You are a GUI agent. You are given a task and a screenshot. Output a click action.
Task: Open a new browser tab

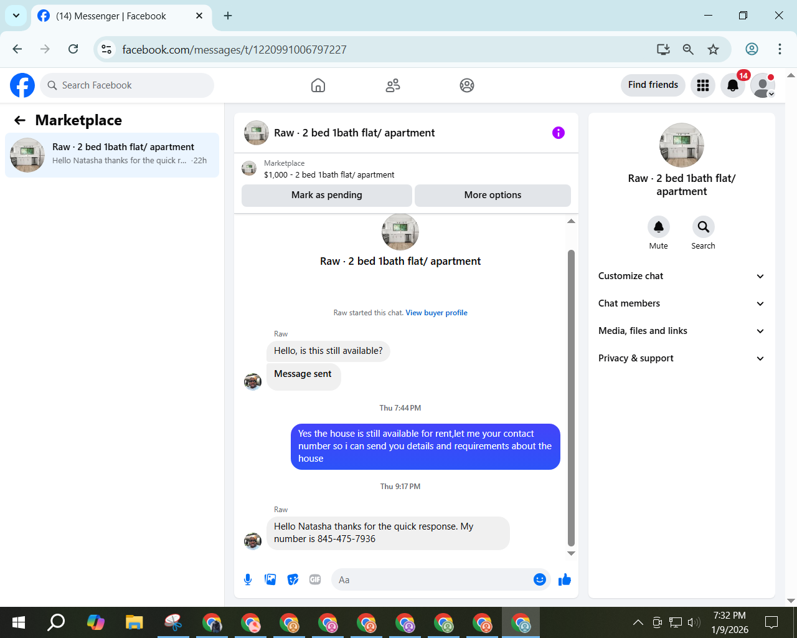228,16
